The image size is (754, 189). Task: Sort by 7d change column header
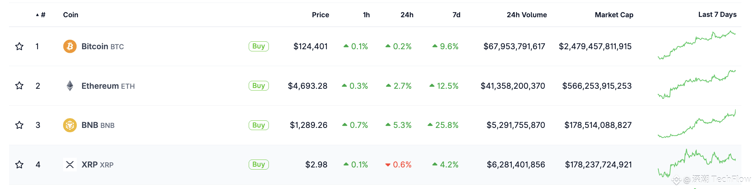(456, 15)
